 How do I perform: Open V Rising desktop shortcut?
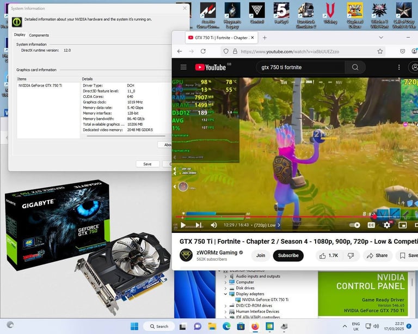pyautogui.click(x=330, y=13)
